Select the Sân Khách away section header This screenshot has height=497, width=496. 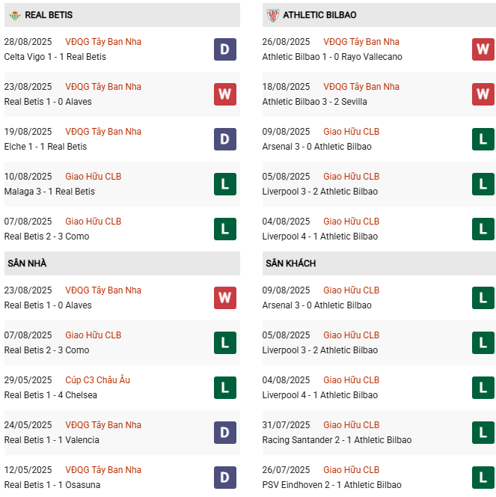pyautogui.click(x=290, y=263)
